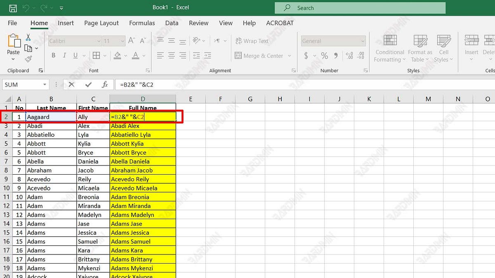Select the Cut icon near Paste

[x=28, y=37]
